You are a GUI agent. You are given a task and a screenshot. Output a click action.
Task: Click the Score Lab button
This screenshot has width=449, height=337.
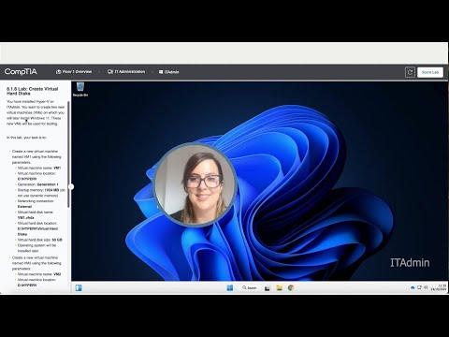430,72
